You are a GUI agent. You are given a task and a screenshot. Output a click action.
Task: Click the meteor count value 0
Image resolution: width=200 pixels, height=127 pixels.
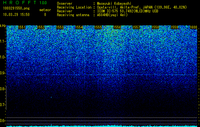pyautogui.click(x=45, y=15)
